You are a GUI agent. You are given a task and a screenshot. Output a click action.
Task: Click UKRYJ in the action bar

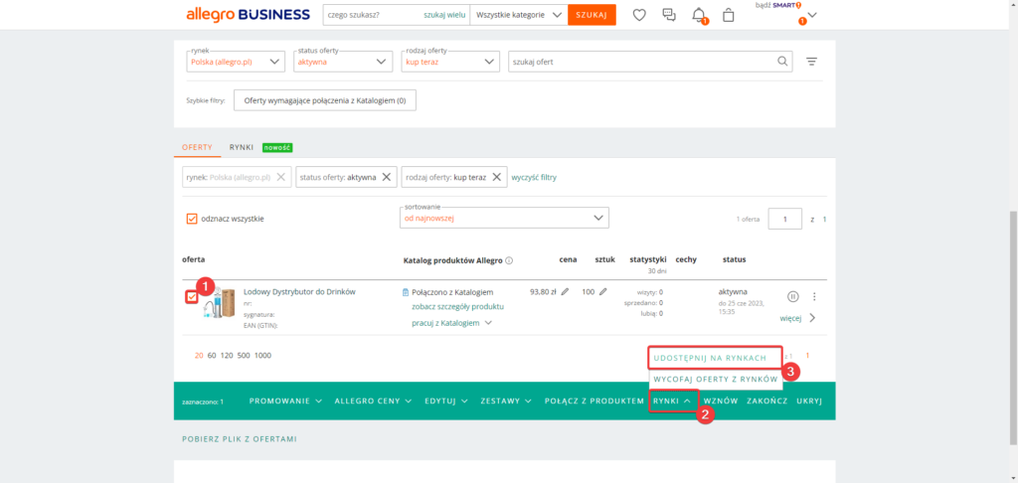(x=809, y=402)
